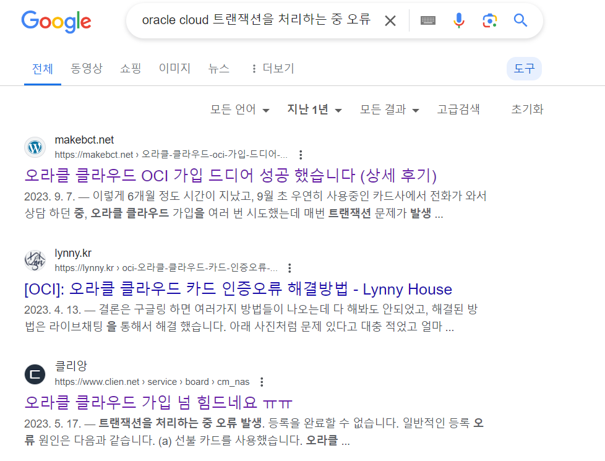Viewport: 605px width, 461px height.
Task: Click the magnifying glass search icon
Action: click(x=520, y=20)
